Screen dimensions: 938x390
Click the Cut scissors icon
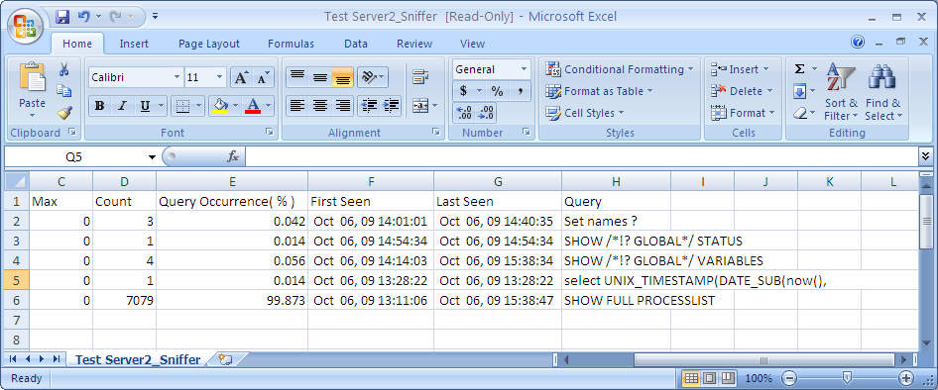(x=64, y=69)
